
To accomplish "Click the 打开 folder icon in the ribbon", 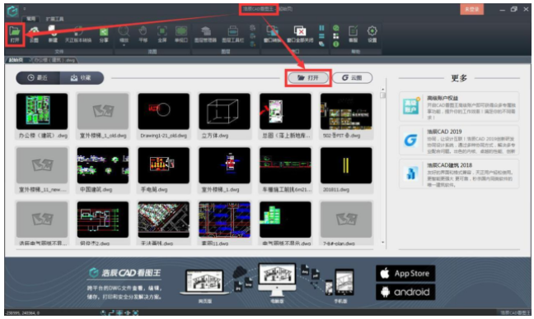I will (x=15, y=31).
